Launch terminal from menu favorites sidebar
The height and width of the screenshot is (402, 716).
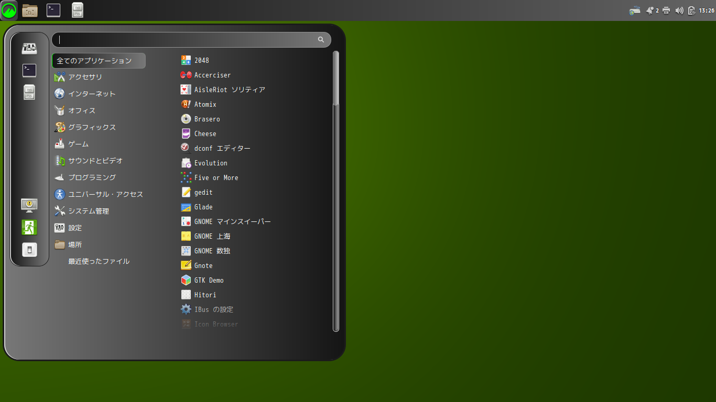point(29,70)
